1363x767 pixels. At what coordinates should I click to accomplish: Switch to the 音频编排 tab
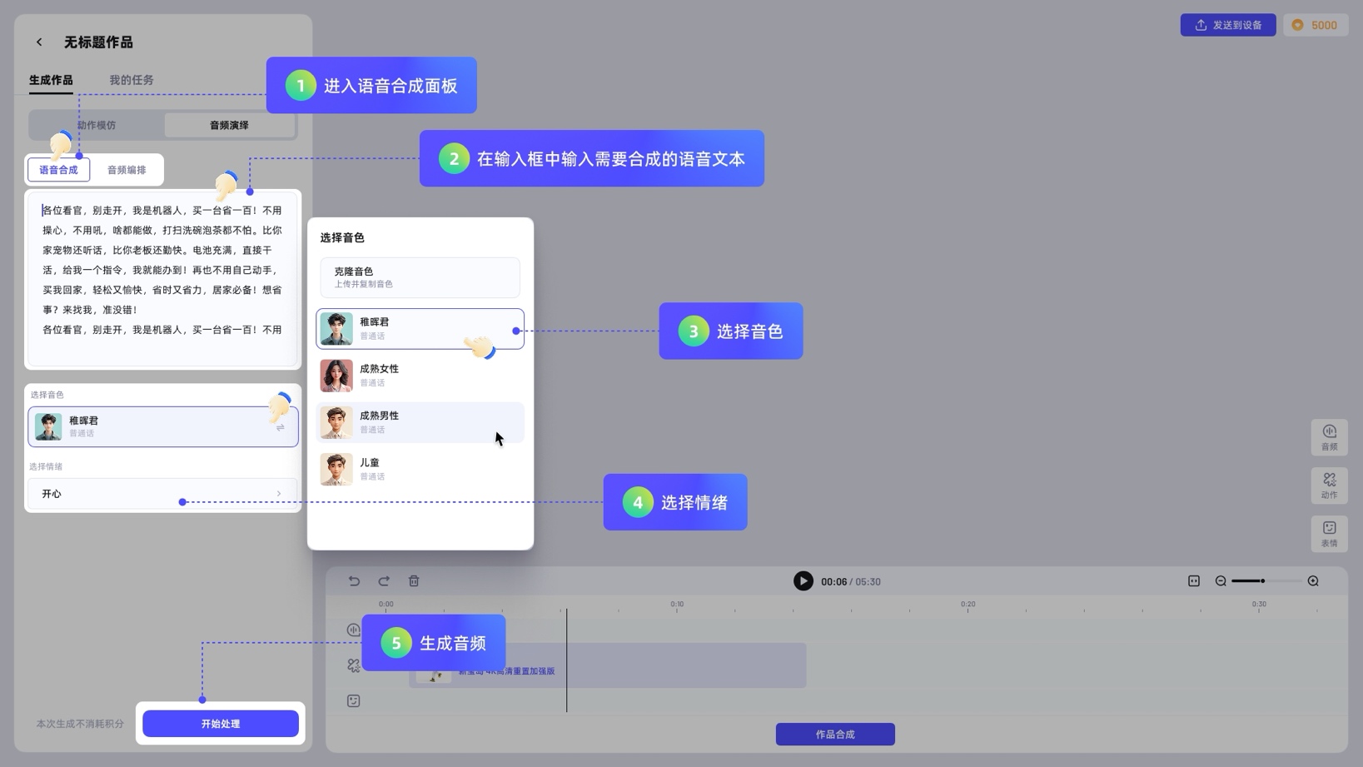[x=125, y=169]
